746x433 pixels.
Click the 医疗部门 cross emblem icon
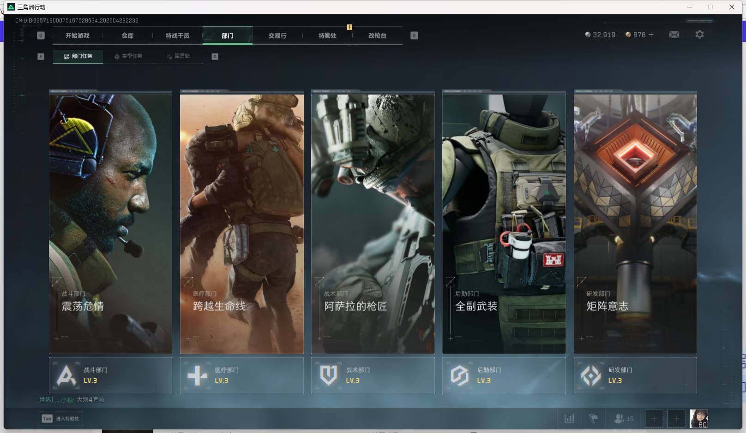[197, 375]
